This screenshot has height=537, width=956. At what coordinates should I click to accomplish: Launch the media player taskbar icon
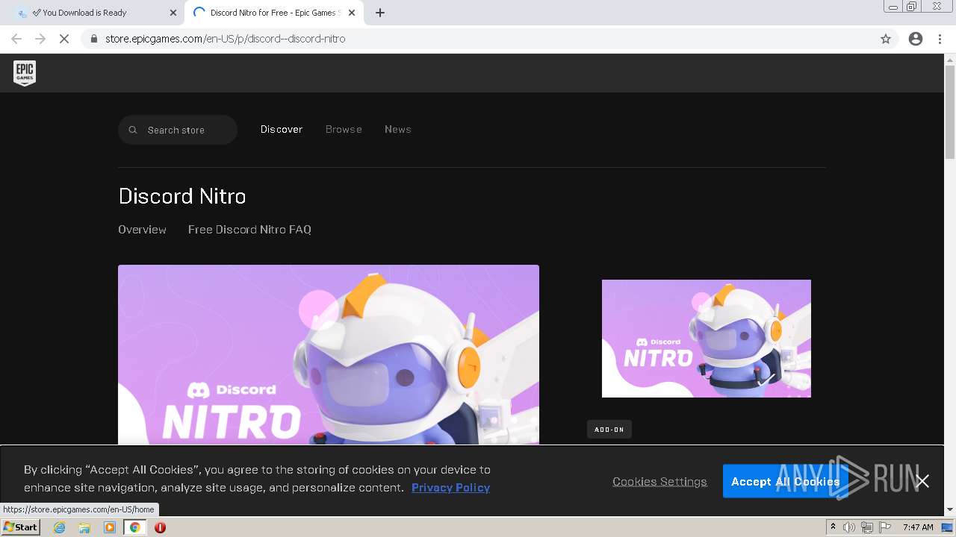point(110,527)
